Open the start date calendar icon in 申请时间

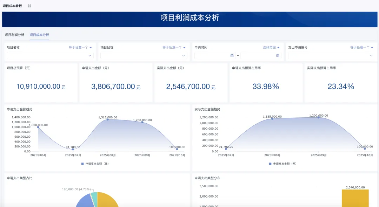(232, 55)
